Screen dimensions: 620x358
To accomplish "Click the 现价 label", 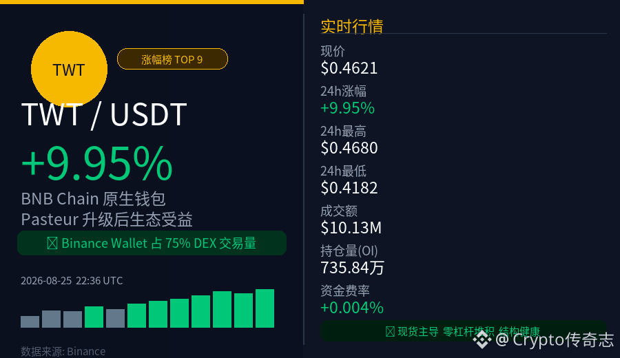I will click(x=333, y=51).
